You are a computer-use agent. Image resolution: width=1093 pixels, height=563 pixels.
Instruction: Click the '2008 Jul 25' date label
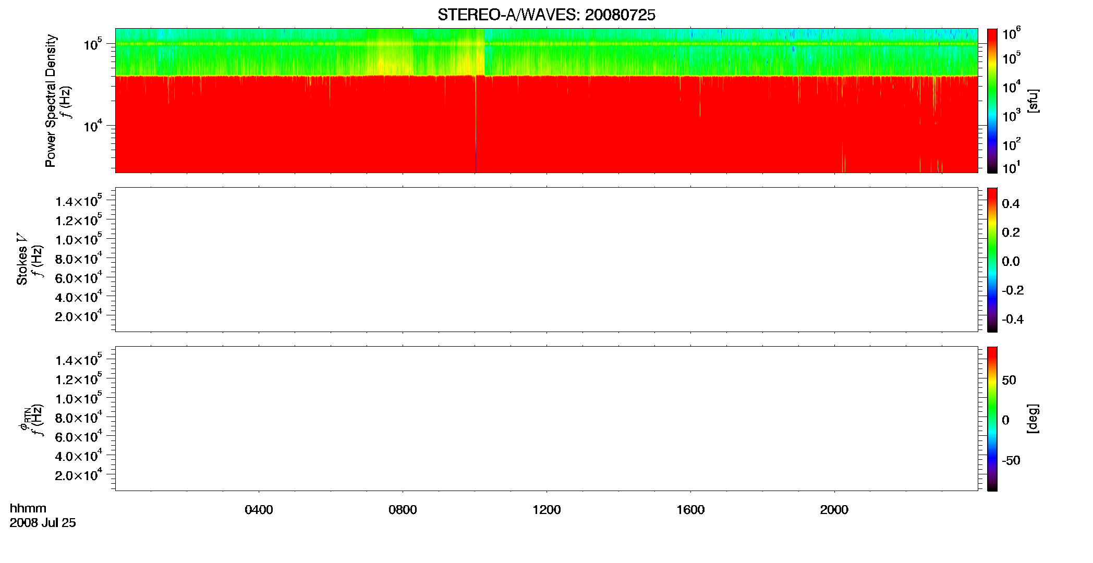(43, 523)
